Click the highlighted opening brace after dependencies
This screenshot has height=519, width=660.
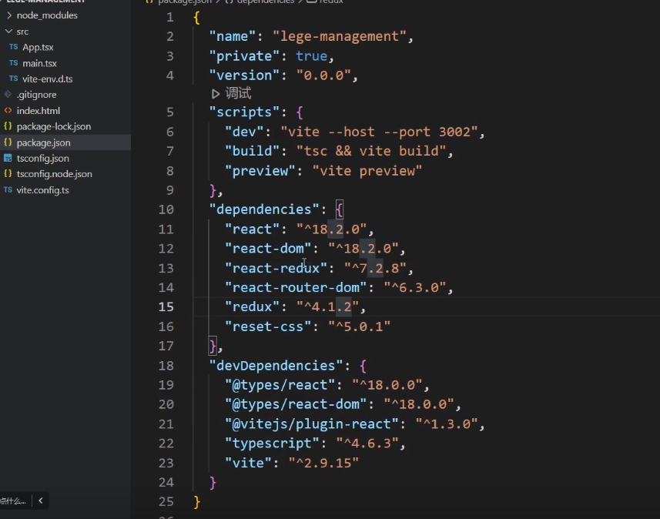pos(340,209)
